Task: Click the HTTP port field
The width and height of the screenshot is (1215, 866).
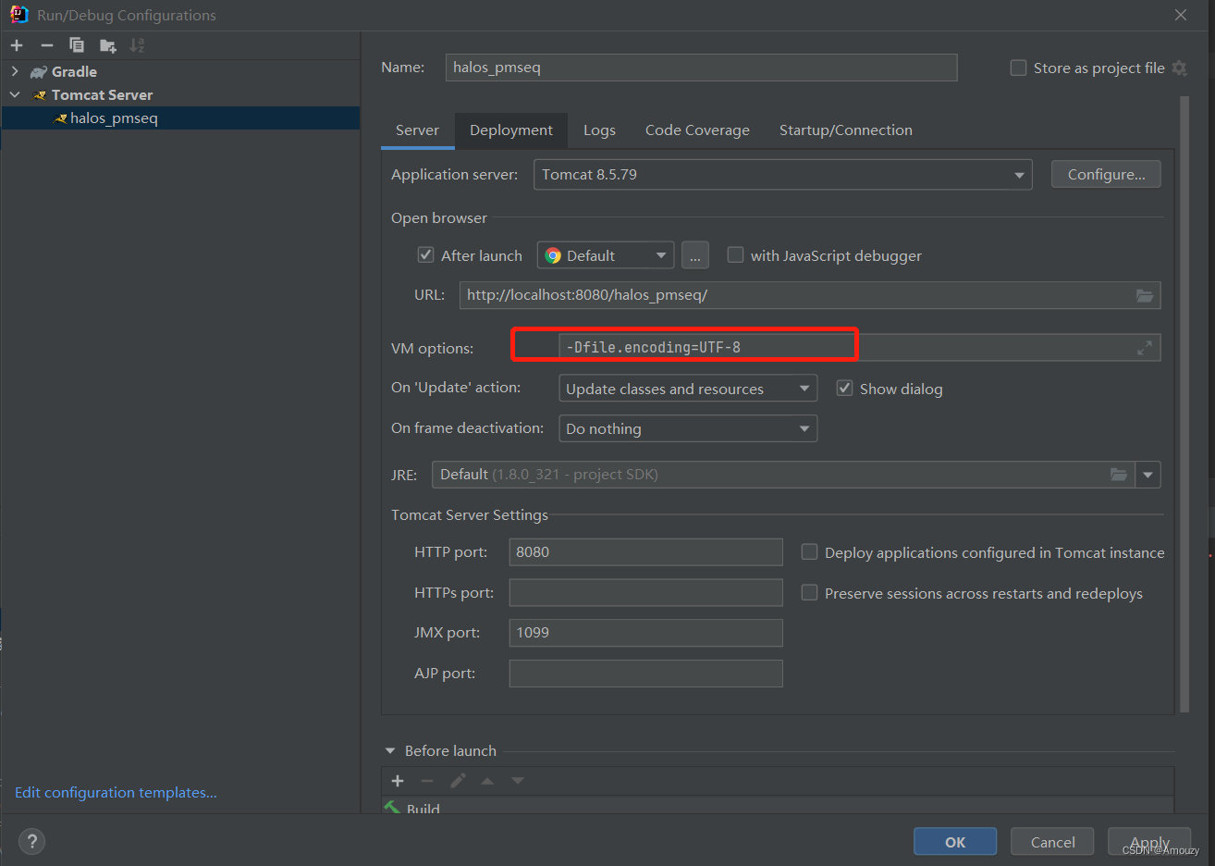Action: [x=645, y=552]
